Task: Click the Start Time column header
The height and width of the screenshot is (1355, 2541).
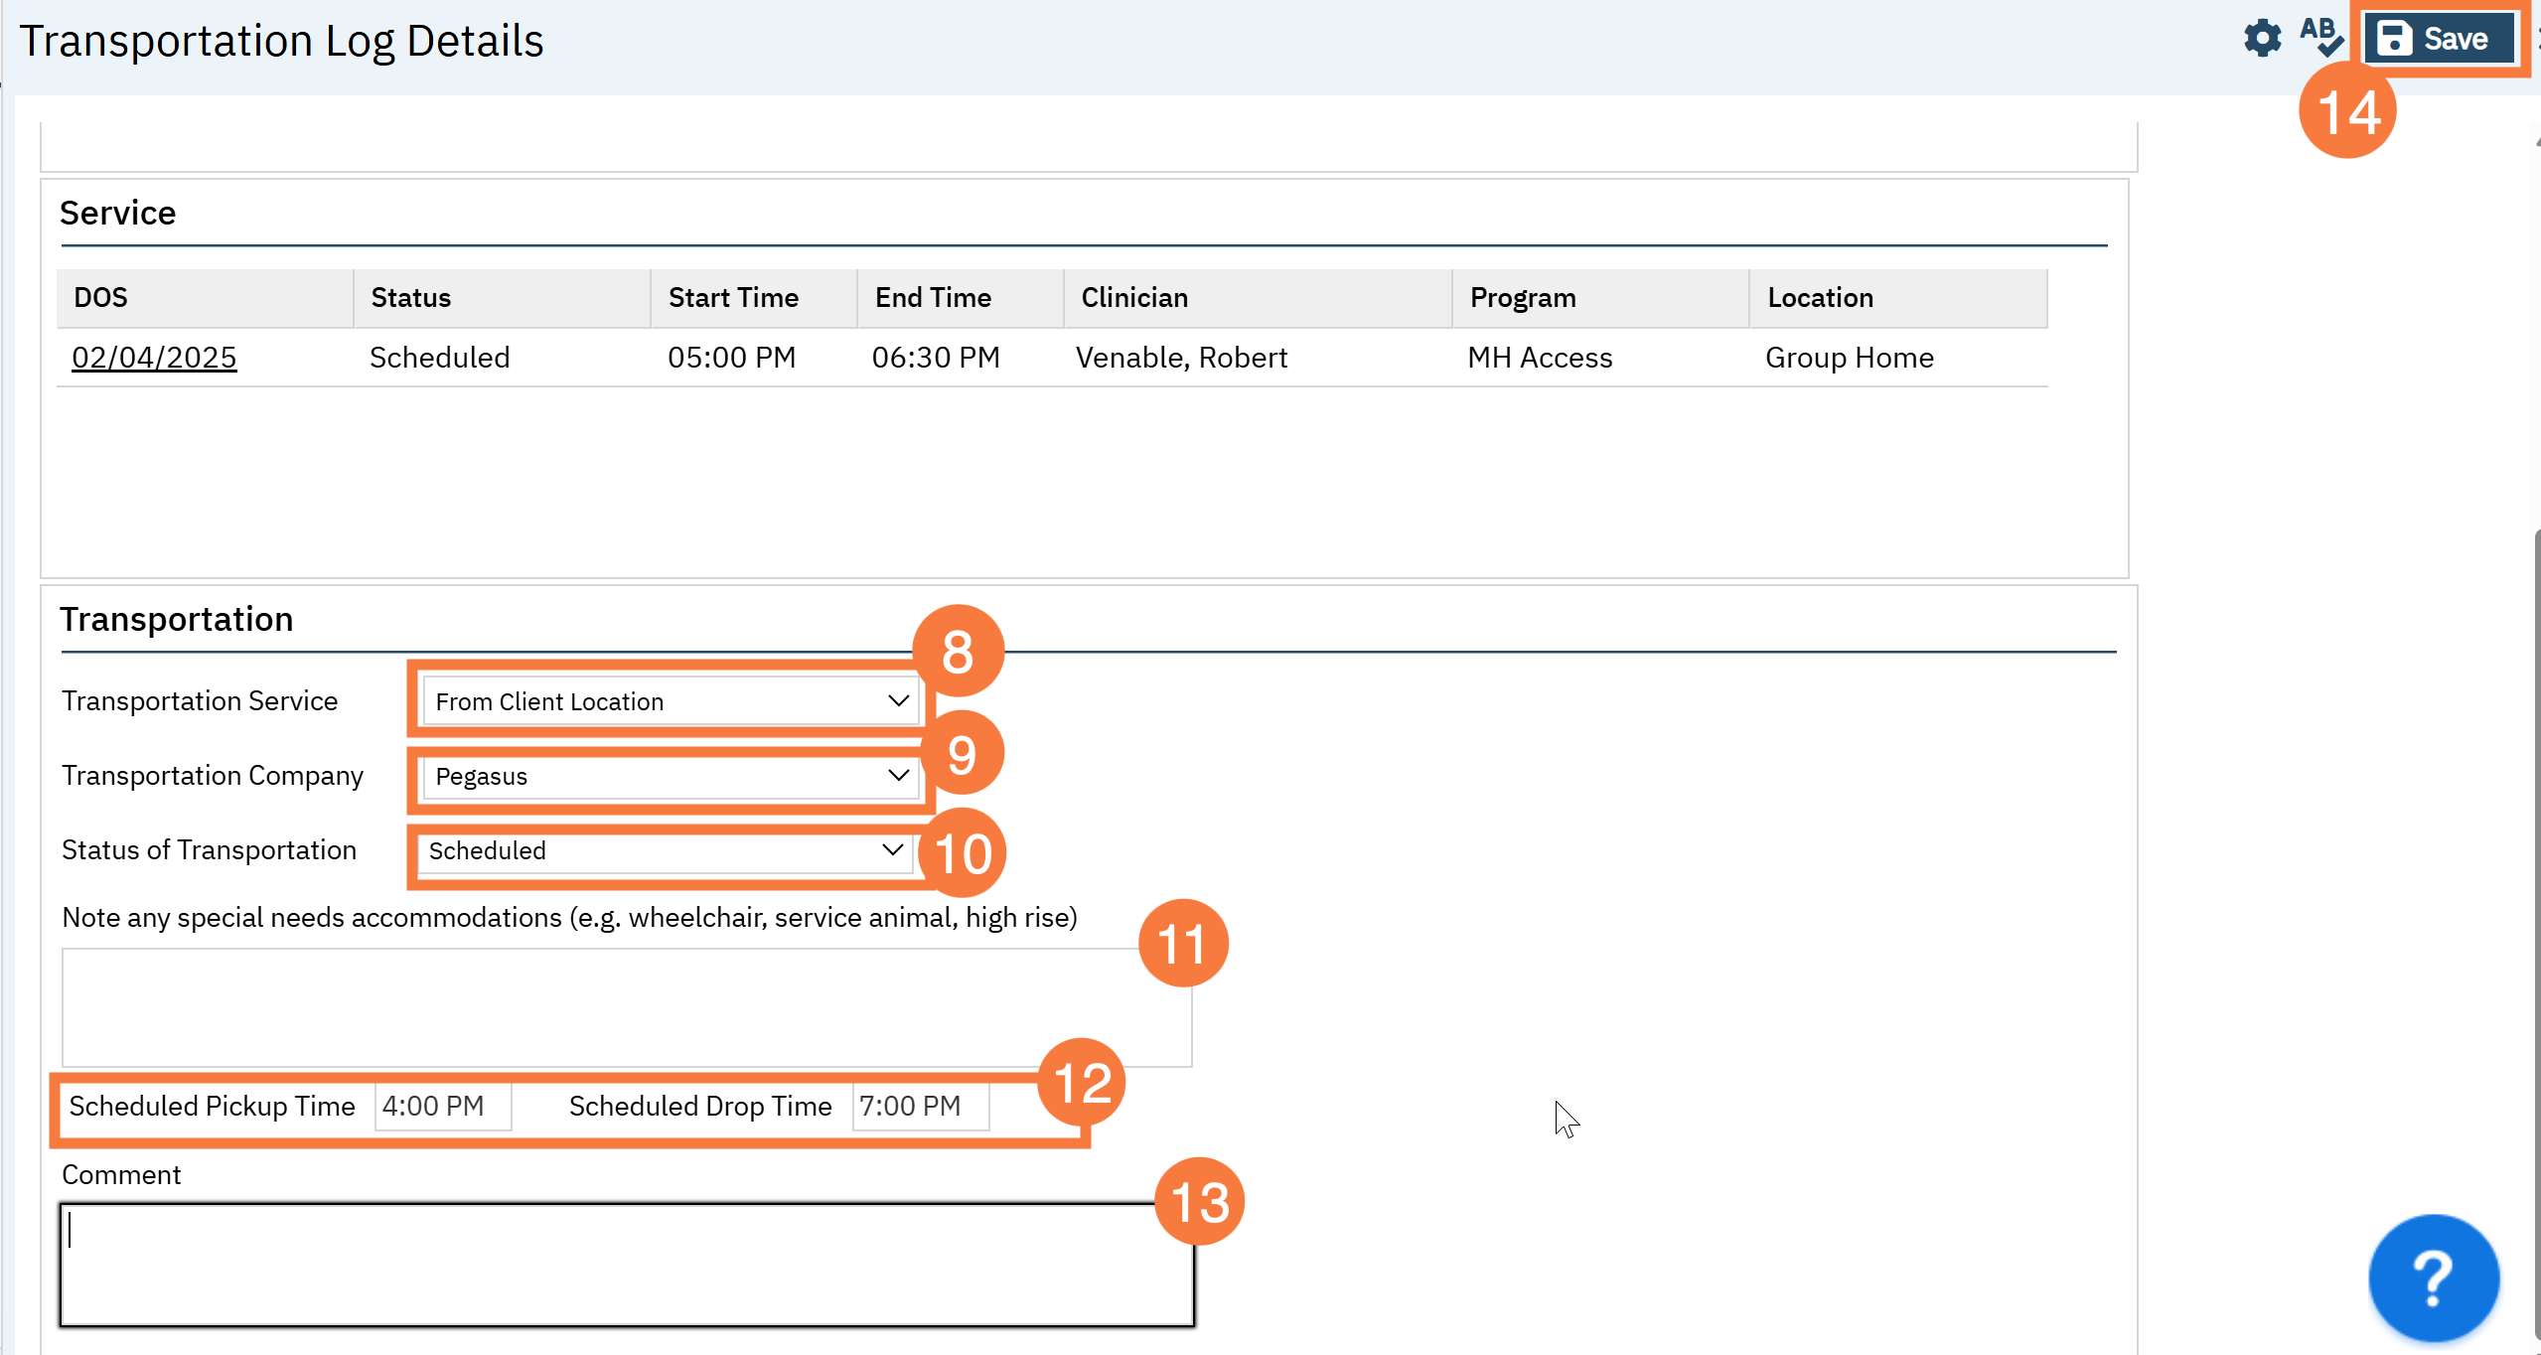Action: (x=733, y=297)
